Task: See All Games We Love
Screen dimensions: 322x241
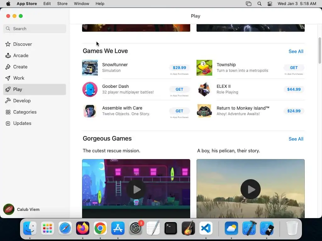Action: point(296,51)
